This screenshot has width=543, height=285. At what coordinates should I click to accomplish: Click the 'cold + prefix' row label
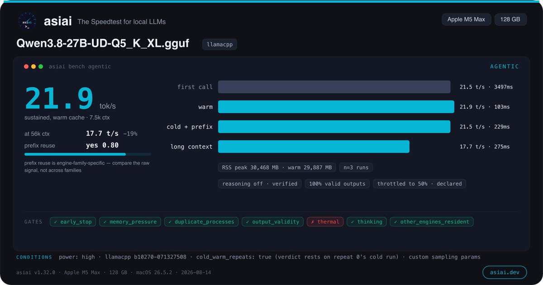pos(190,127)
